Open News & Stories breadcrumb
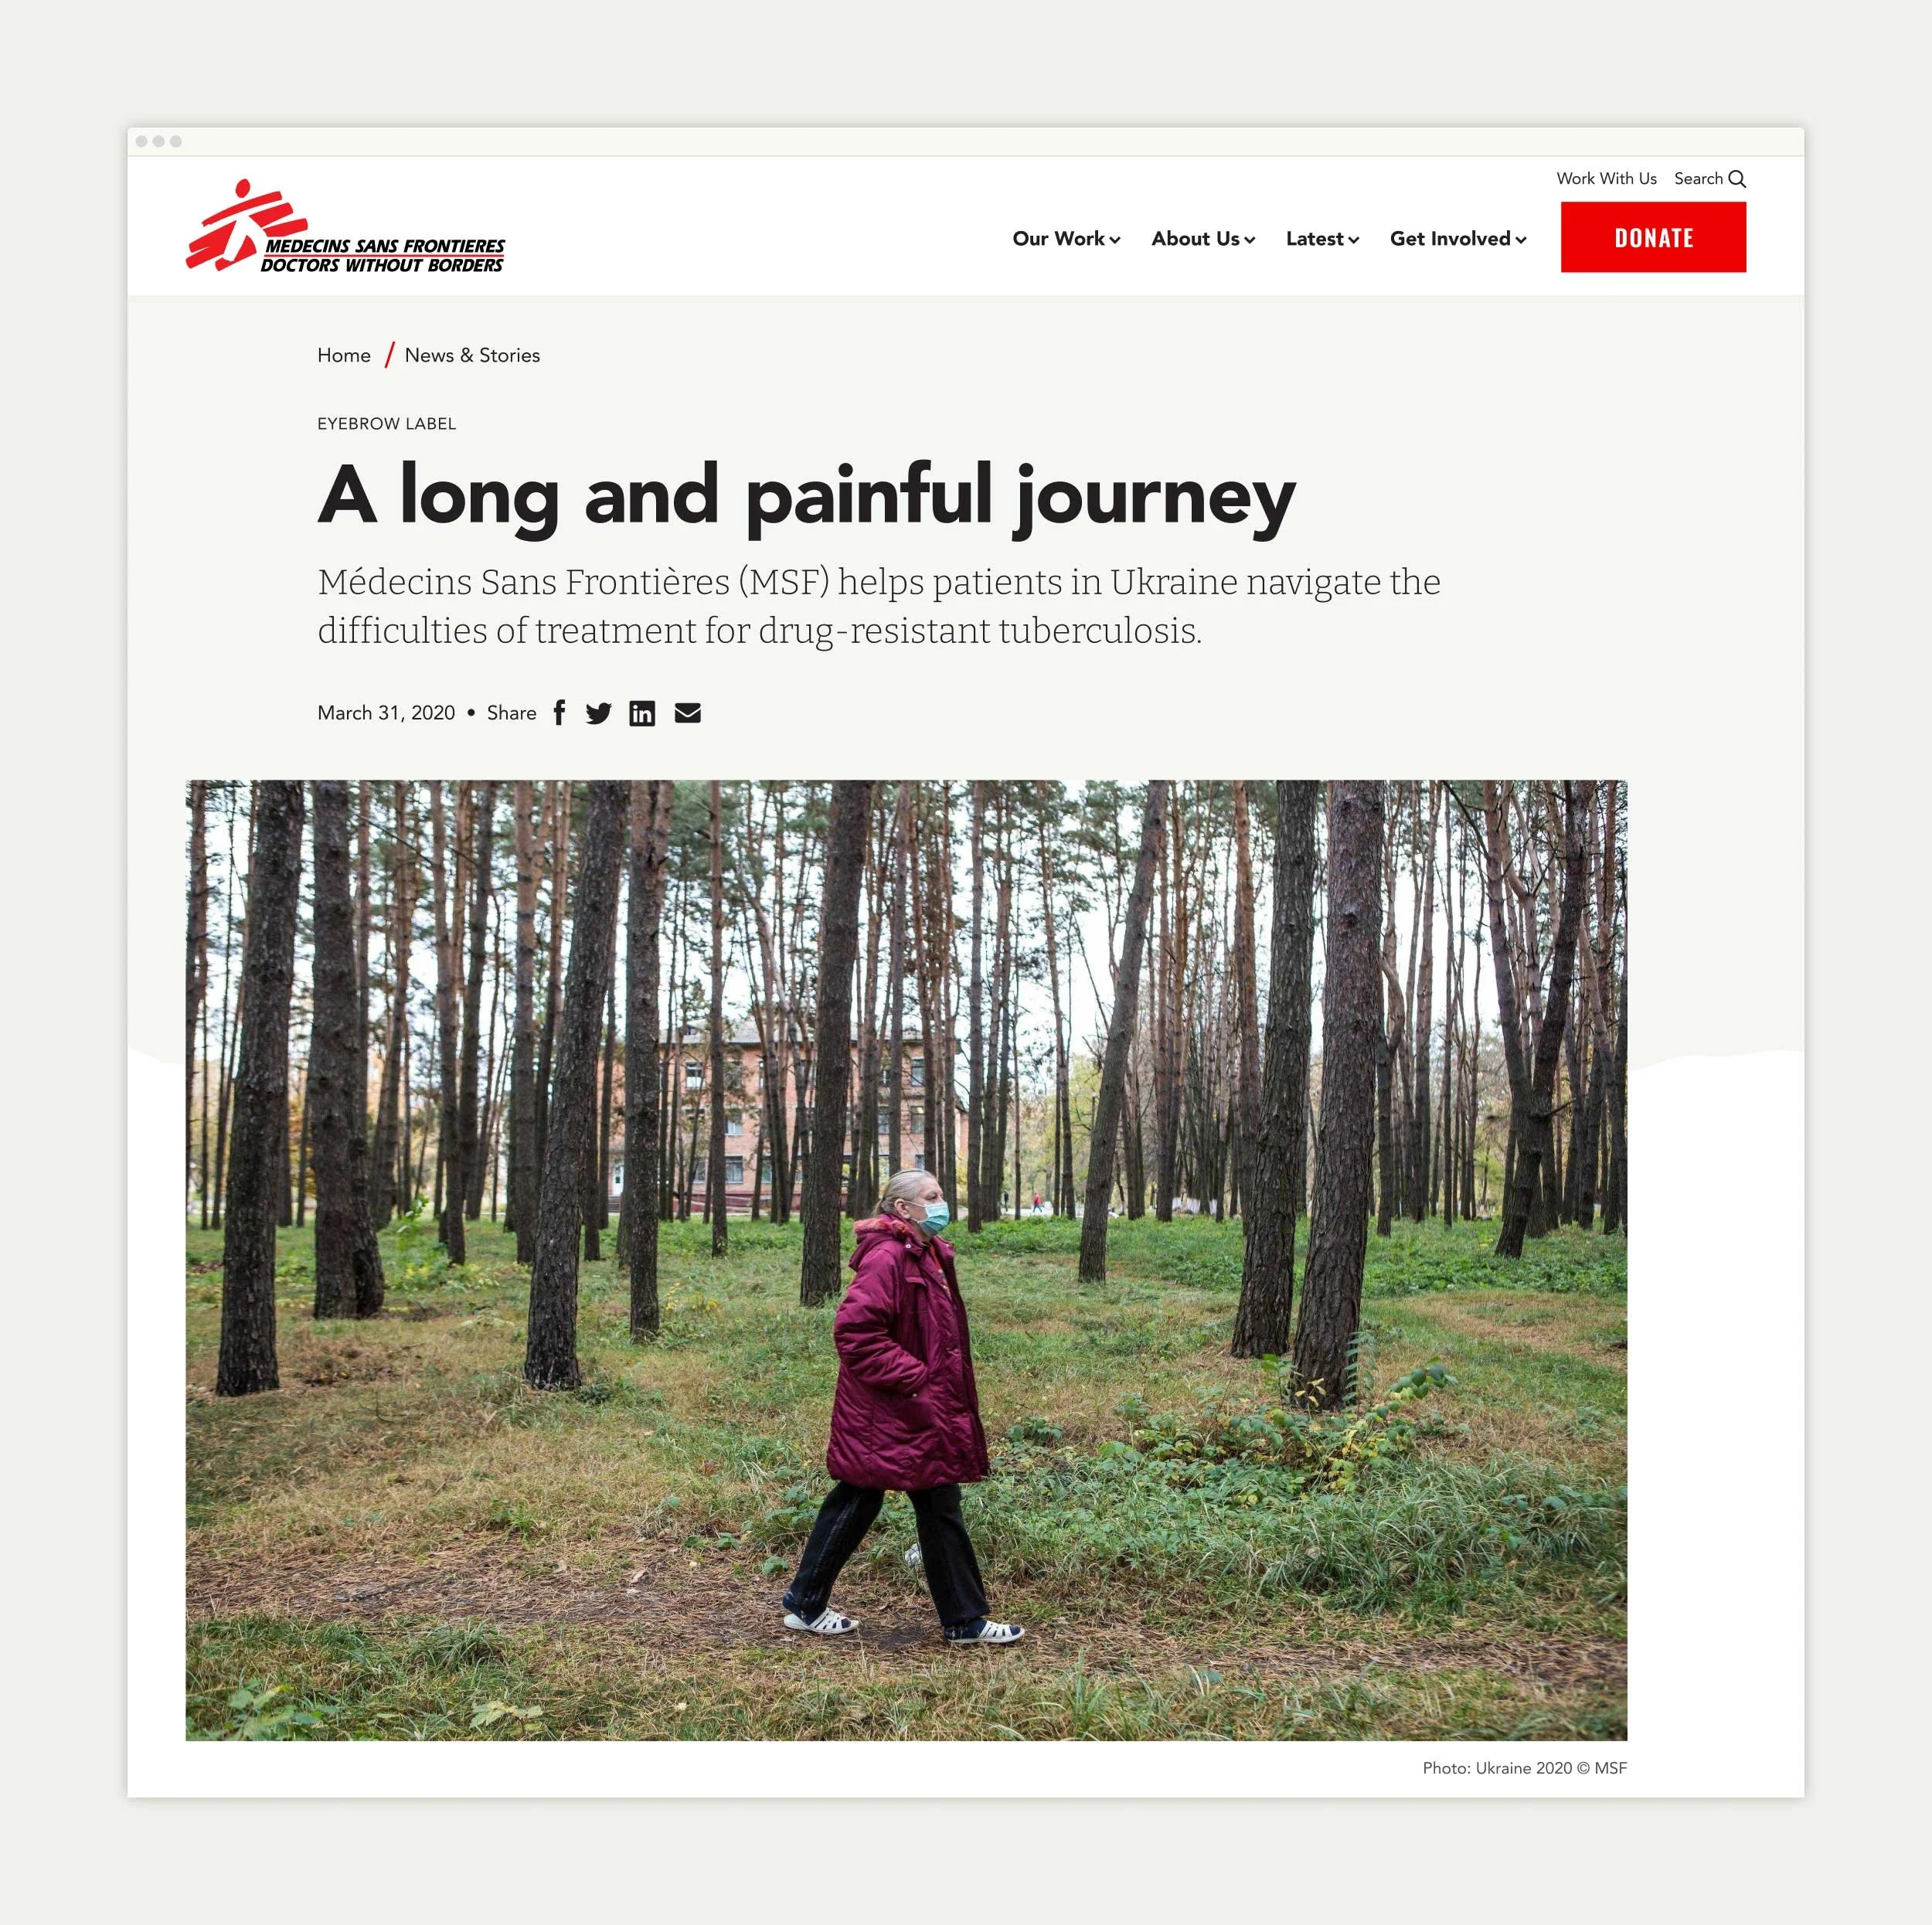 tap(472, 355)
